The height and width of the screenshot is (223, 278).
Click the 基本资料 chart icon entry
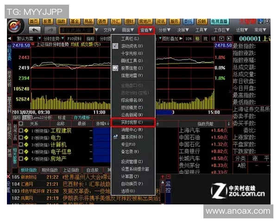[x=116, y=137]
